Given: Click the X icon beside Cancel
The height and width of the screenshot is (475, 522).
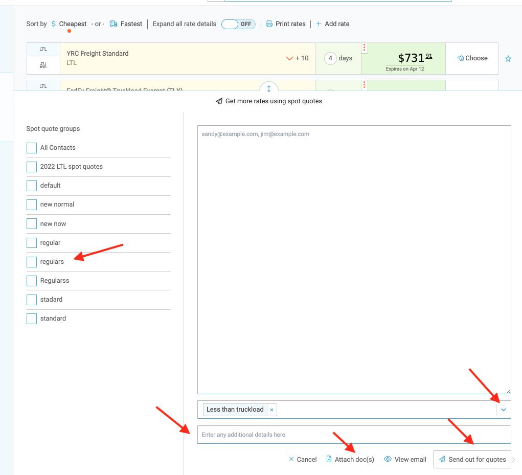Looking at the screenshot, I should [291, 459].
